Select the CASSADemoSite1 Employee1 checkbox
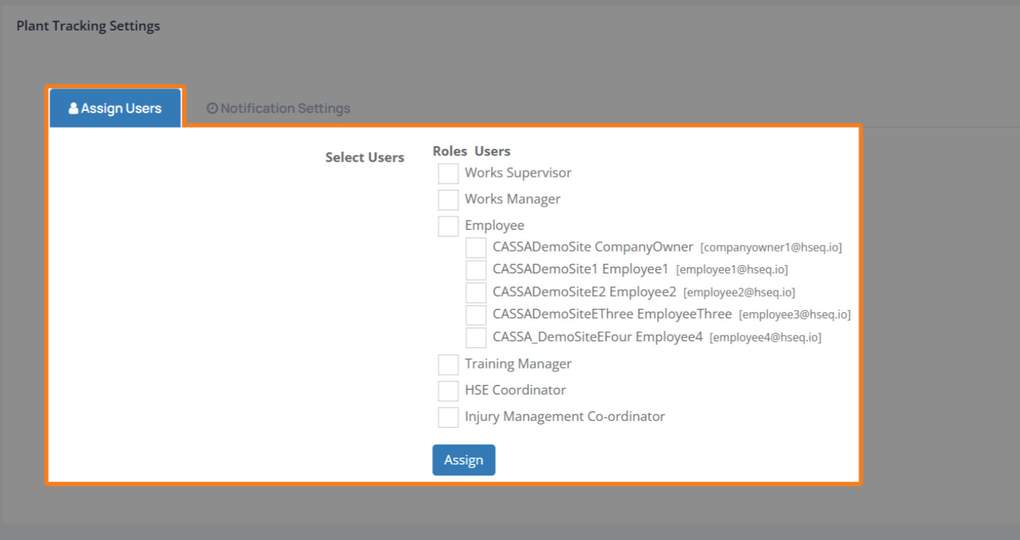Screen dimensions: 1020x540 tap(476, 270)
